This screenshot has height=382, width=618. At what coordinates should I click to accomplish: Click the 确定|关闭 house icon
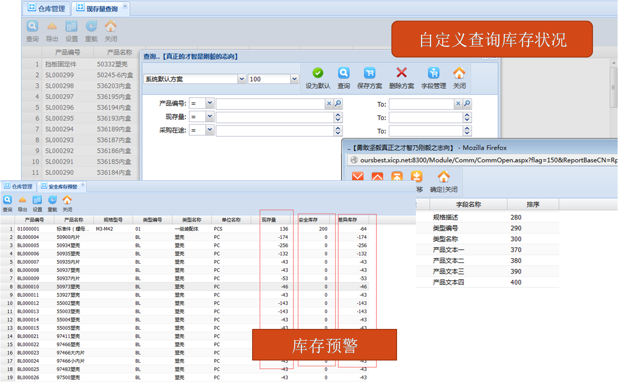444,177
